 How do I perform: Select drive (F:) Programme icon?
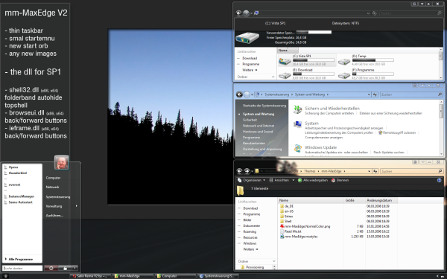click(344, 75)
